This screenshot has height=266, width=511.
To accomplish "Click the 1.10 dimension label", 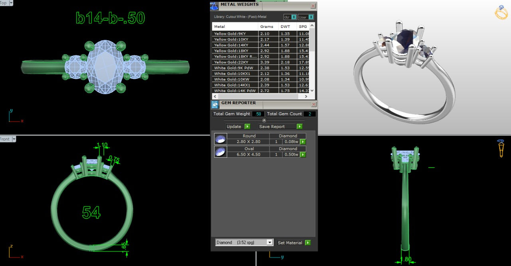I will (x=102, y=146).
